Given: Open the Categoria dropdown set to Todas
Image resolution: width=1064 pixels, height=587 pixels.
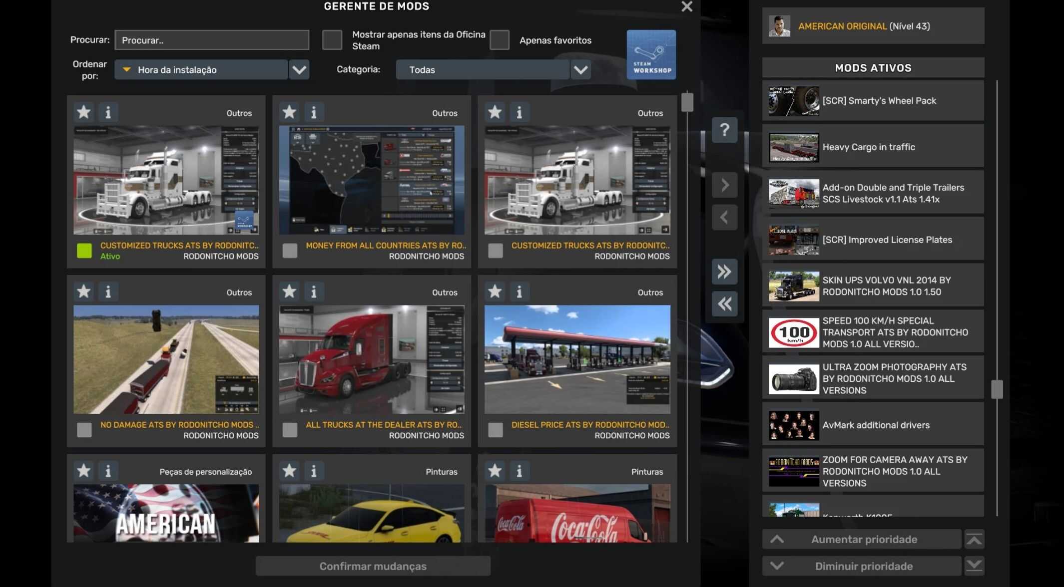Looking at the screenshot, I should [580, 70].
